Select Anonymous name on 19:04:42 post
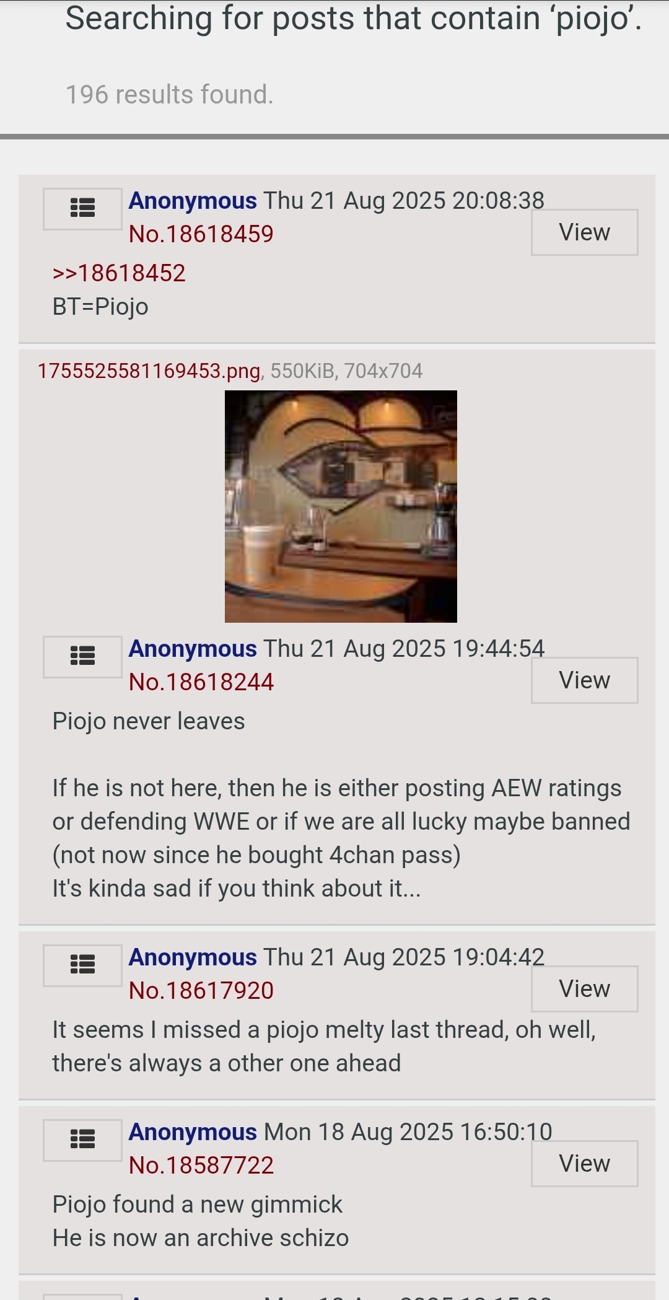The height and width of the screenshot is (1300, 669). pos(193,958)
